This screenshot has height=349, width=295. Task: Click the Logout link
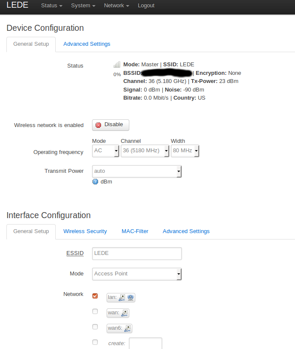(x=146, y=6)
